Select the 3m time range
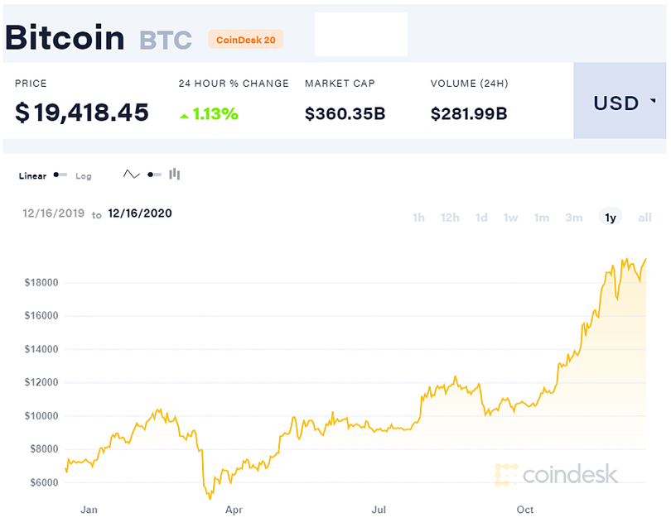This screenshot has width=671, height=527. 574,217
